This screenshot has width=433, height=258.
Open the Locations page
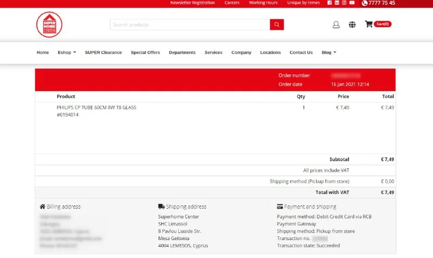point(270,53)
